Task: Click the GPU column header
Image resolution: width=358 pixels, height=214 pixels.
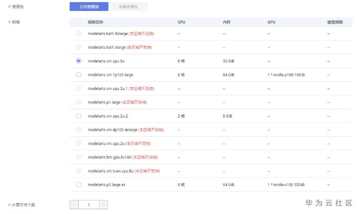Action: click(x=271, y=22)
